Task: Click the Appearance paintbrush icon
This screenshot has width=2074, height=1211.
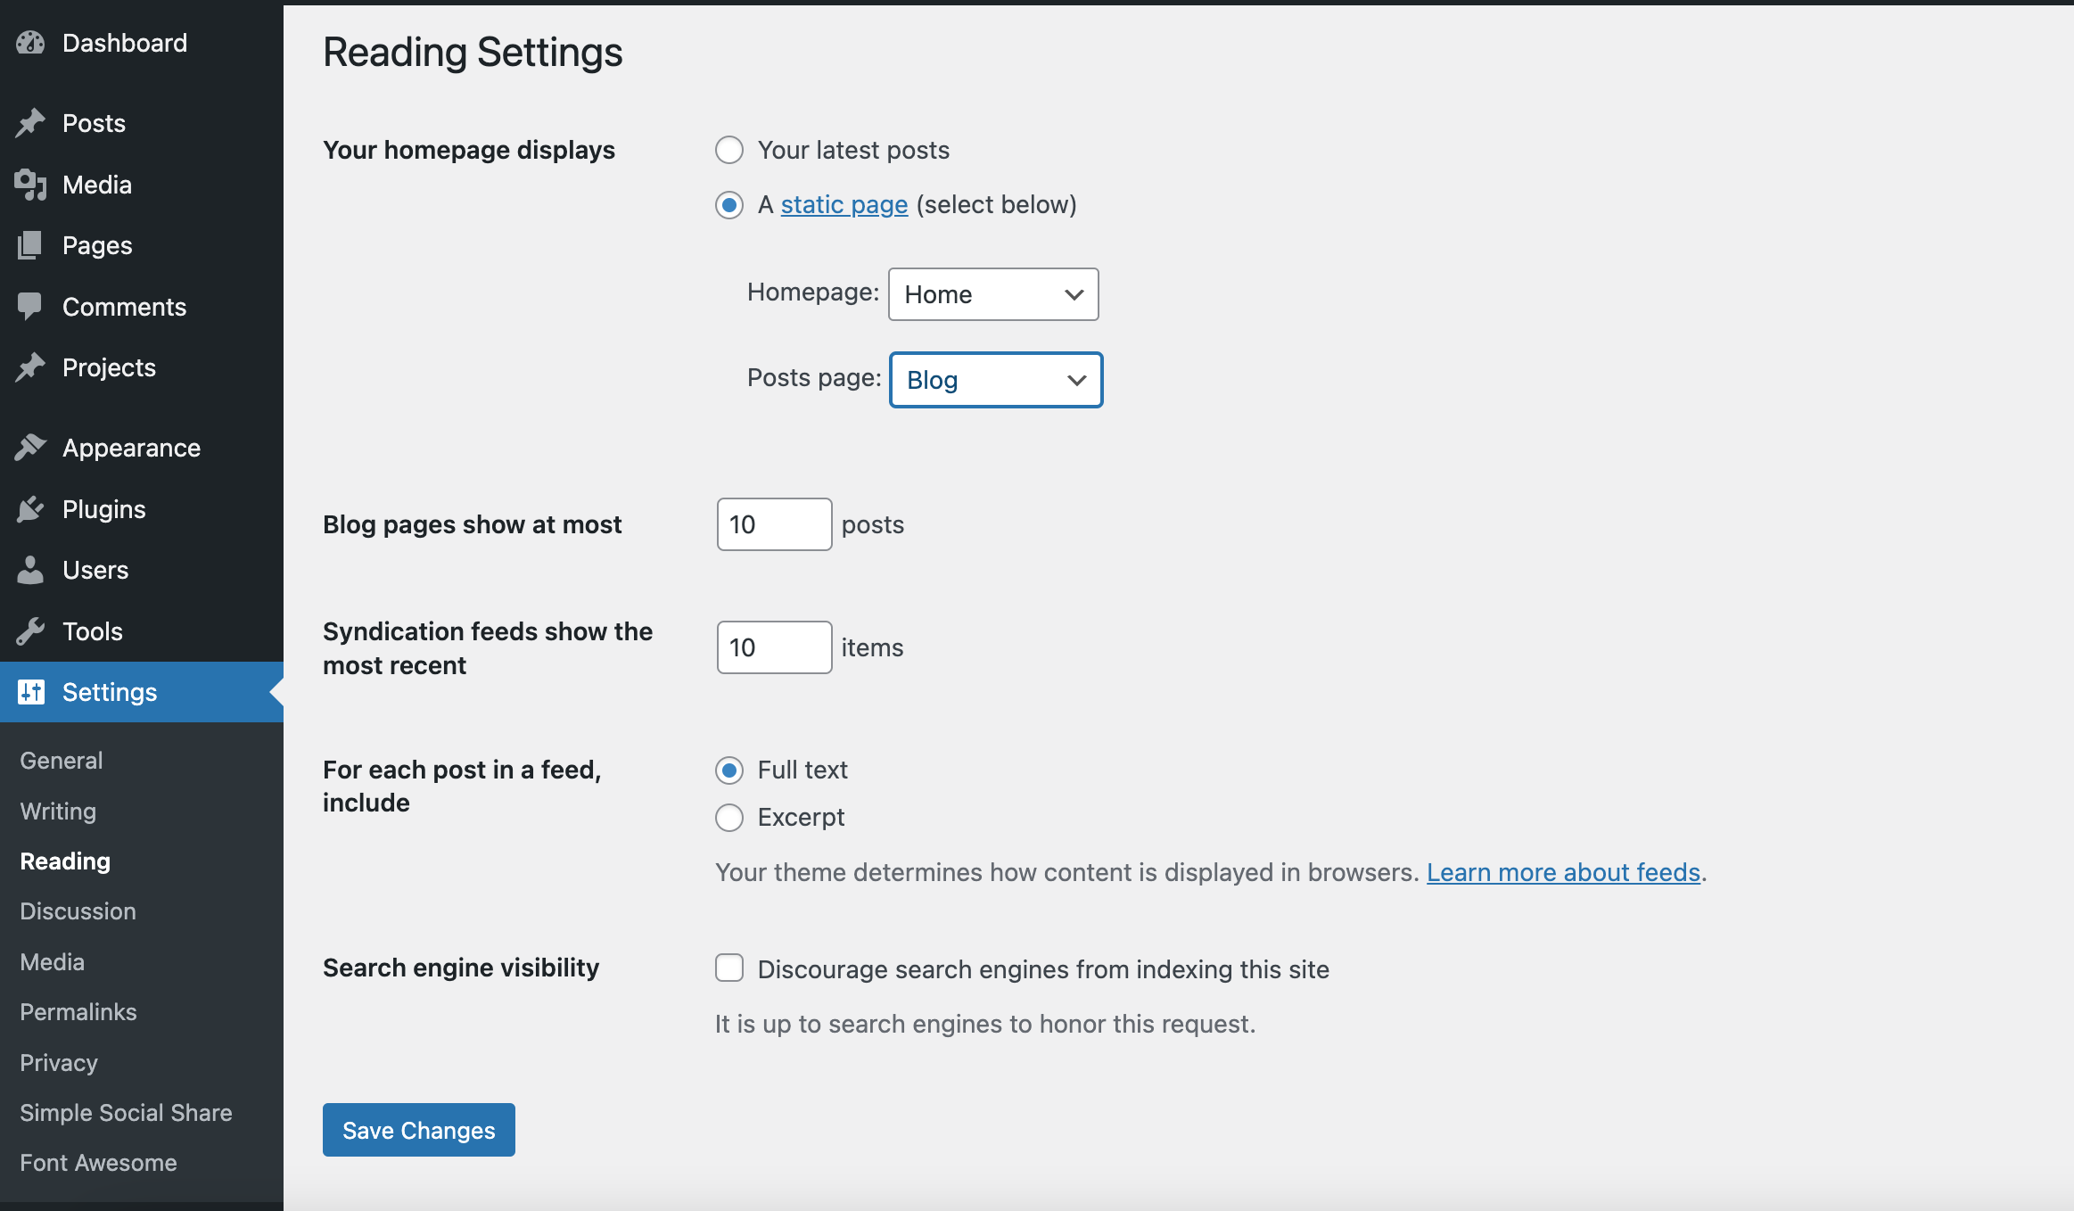Action: pyautogui.click(x=30, y=448)
